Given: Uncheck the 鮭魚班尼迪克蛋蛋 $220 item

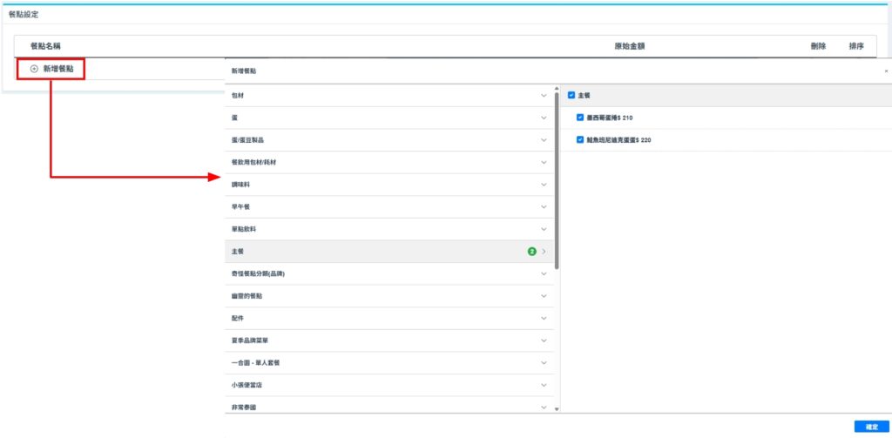Looking at the screenshot, I should pos(580,140).
